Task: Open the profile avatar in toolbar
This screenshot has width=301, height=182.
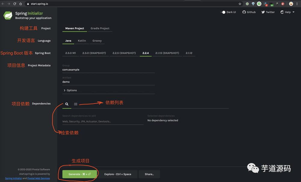Action: click(x=291, y=4)
